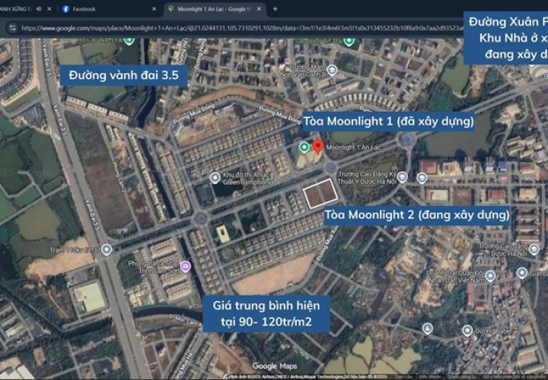Open a new browser tab
The height and width of the screenshot is (380, 548).
(275, 9)
